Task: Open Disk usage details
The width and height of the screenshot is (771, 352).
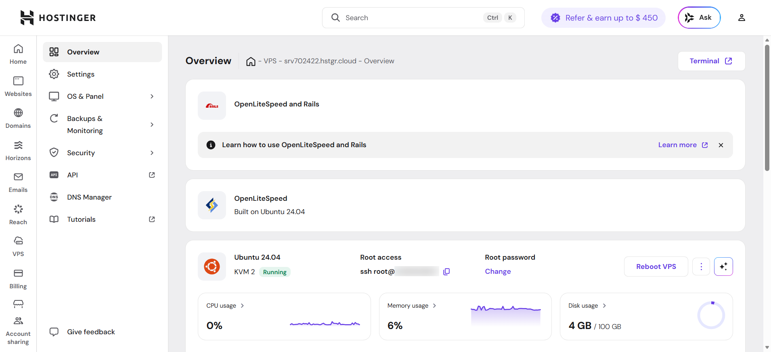Action: pyautogui.click(x=587, y=306)
